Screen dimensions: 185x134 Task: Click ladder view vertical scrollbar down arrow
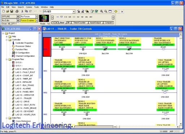181,124
